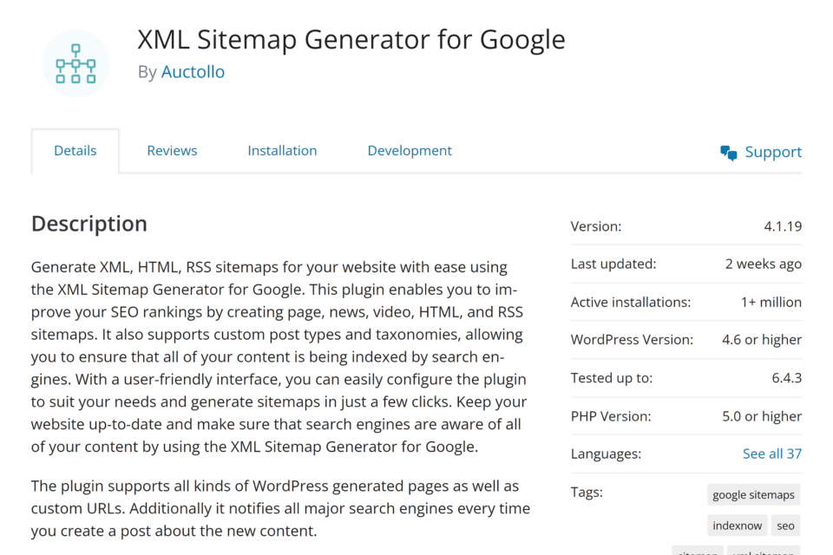Viewport: 833px width, 555px height.
Task: Click the Languages: label
Action: 606,454
